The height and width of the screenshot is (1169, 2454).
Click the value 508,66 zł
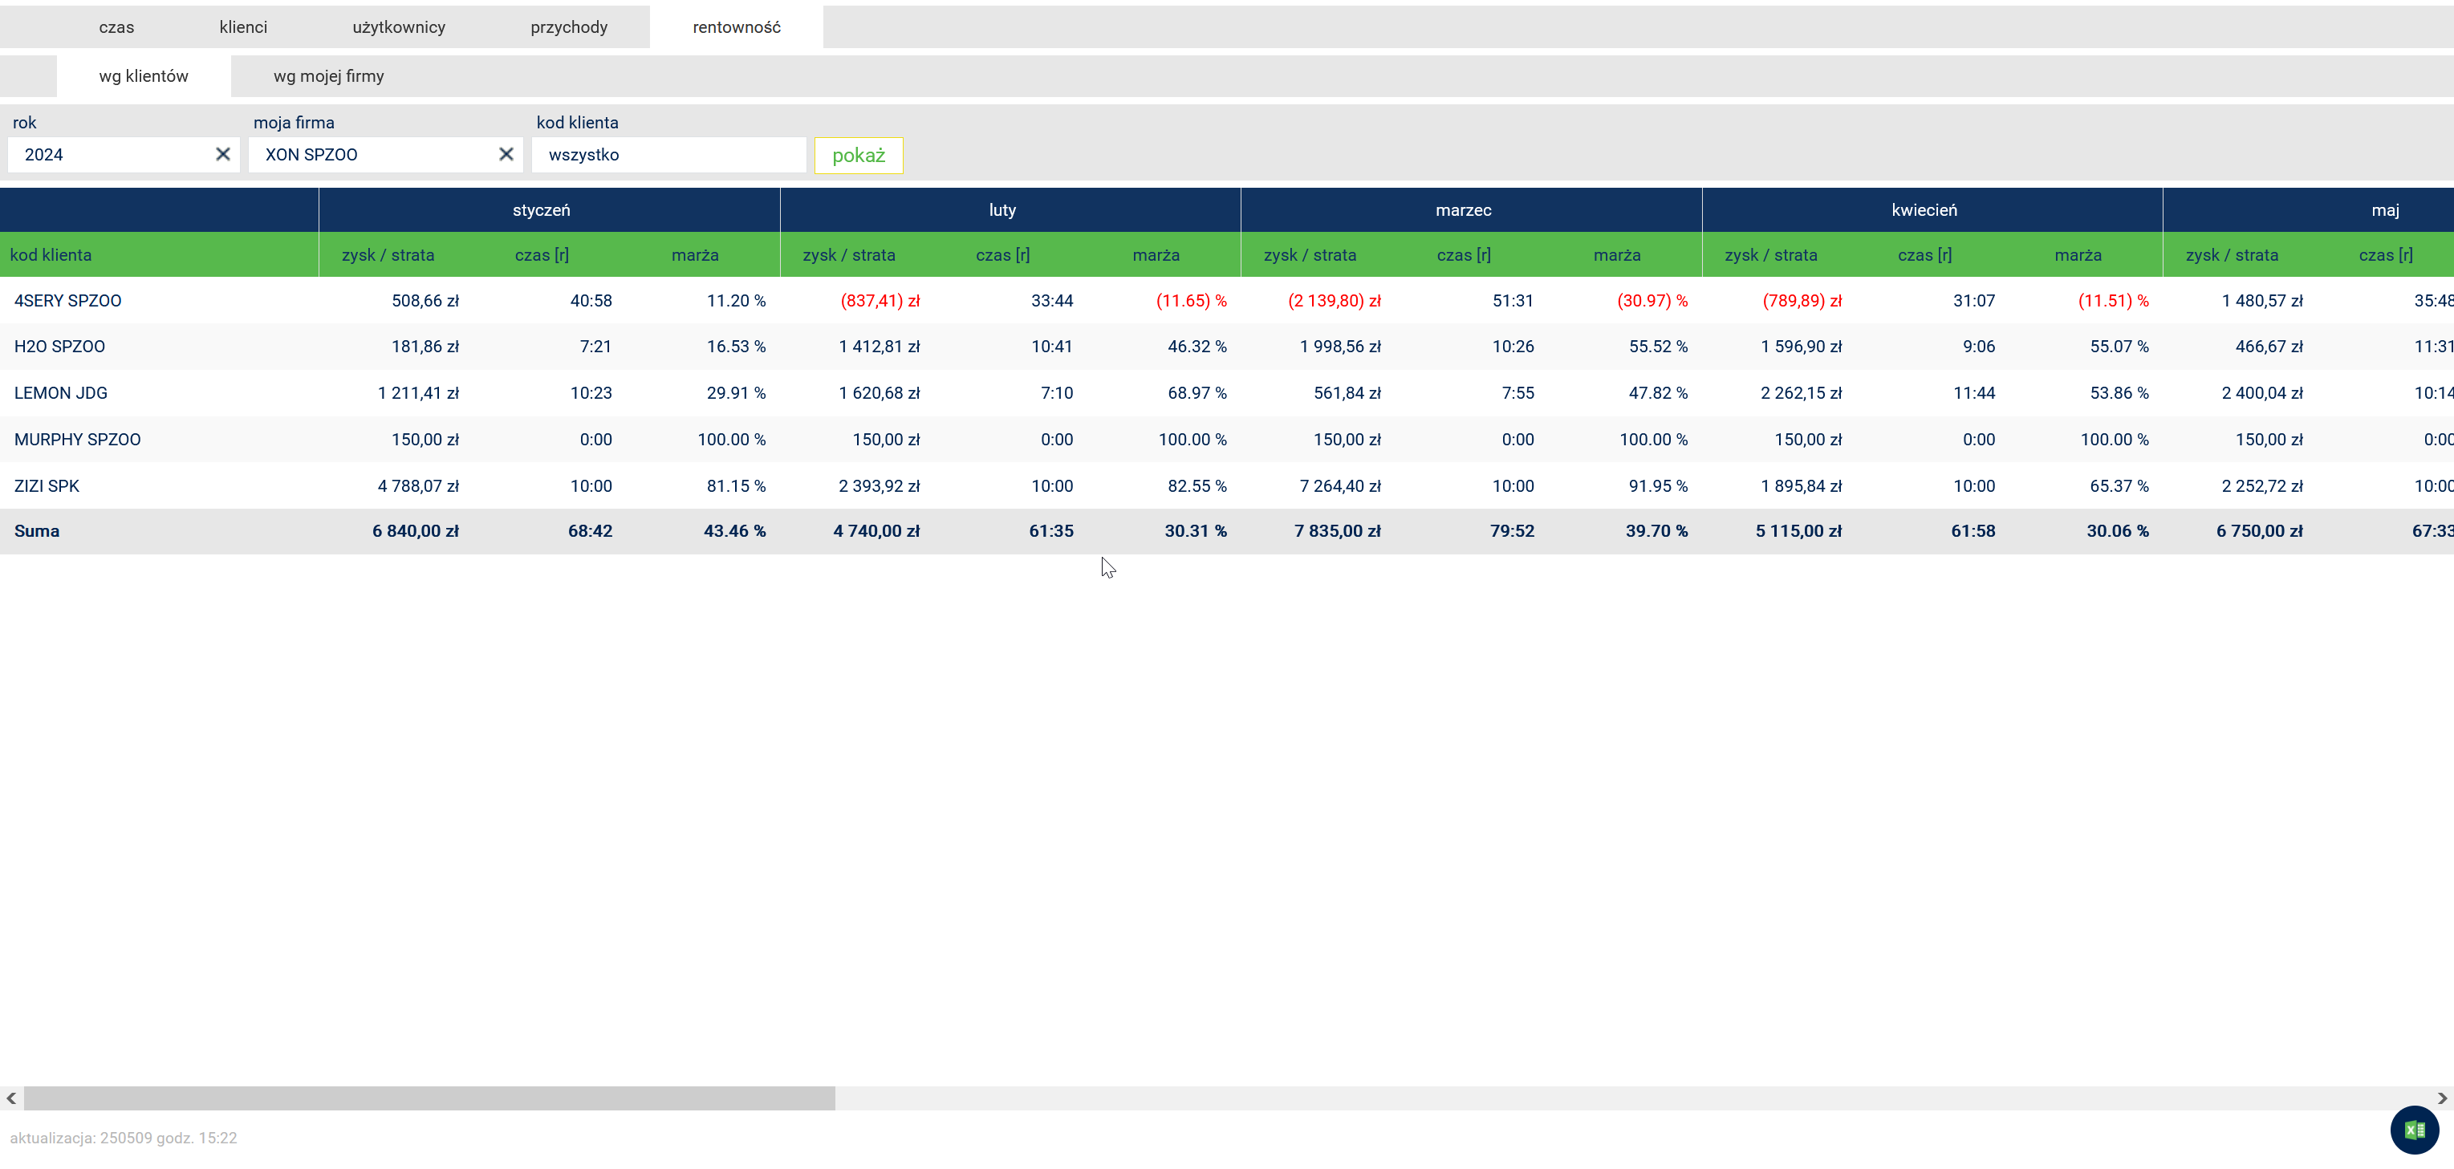click(425, 301)
